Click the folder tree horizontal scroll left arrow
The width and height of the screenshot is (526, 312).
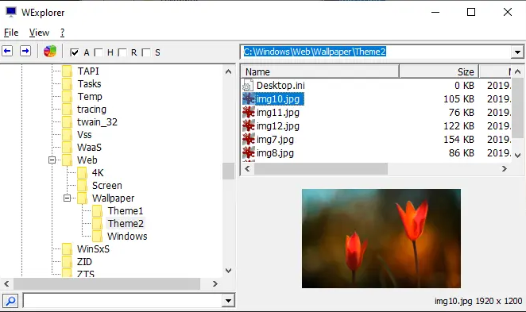point(6,284)
